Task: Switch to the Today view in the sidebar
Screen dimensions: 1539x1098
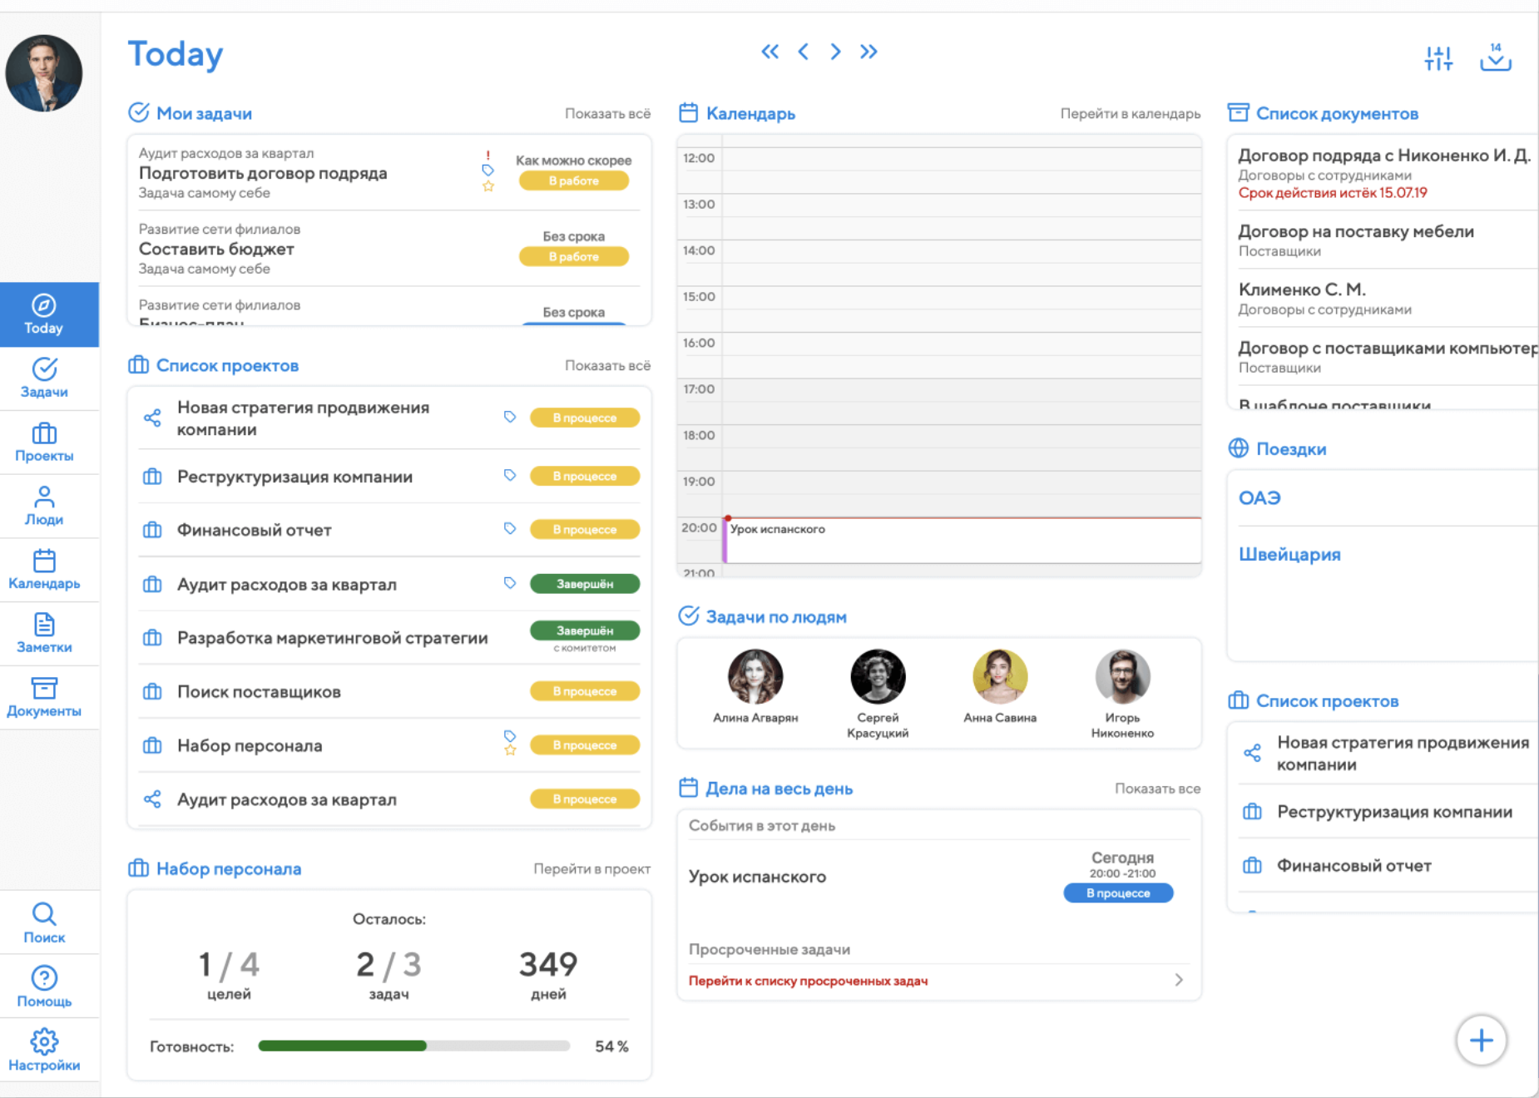Action: pyautogui.click(x=45, y=314)
